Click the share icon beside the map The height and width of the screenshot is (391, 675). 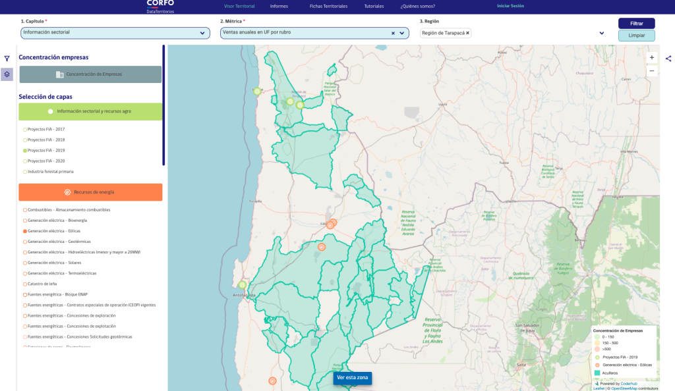click(668, 59)
